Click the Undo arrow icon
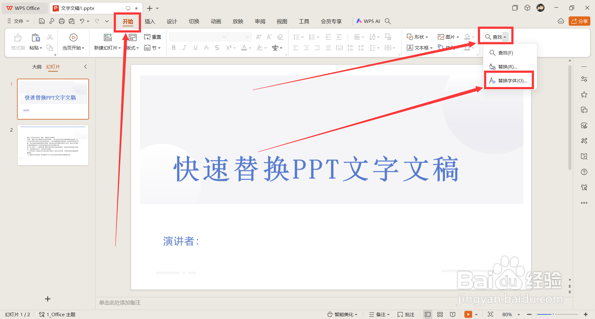595x319 pixels. pos(82,21)
